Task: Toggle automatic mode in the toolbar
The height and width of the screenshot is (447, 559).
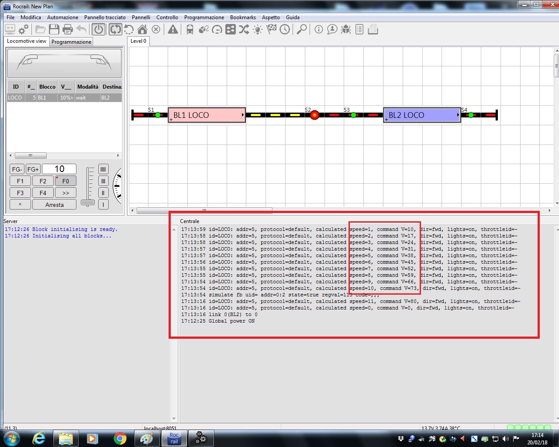Action: [x=115, y=30]
